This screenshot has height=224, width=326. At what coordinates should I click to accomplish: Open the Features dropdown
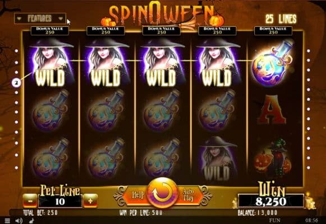click(40, 18)
